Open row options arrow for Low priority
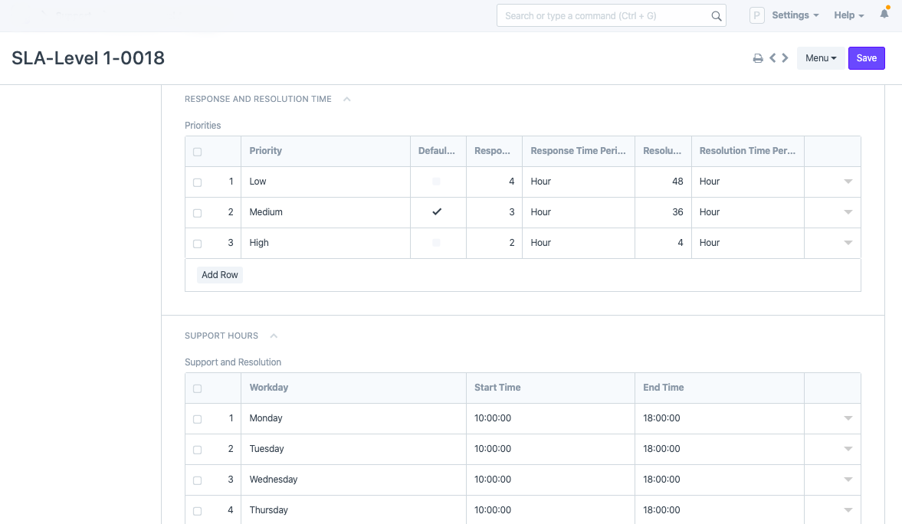 coord(848,182)
